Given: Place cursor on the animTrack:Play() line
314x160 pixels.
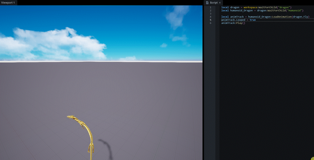Looking at the screenshot, I should tap(233, 23).
